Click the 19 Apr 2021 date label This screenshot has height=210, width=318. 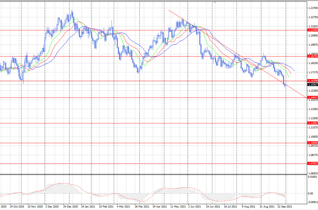coord(160,207)
